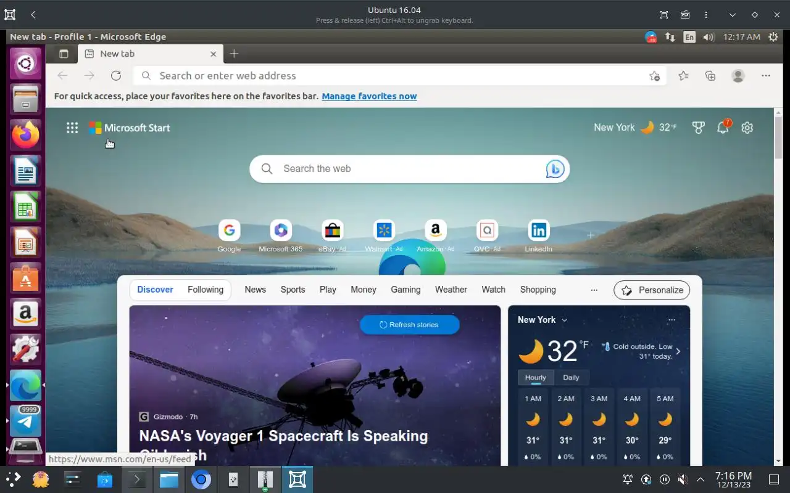Click the address bar field
790x493 pixels.
[x=399, y=76]
